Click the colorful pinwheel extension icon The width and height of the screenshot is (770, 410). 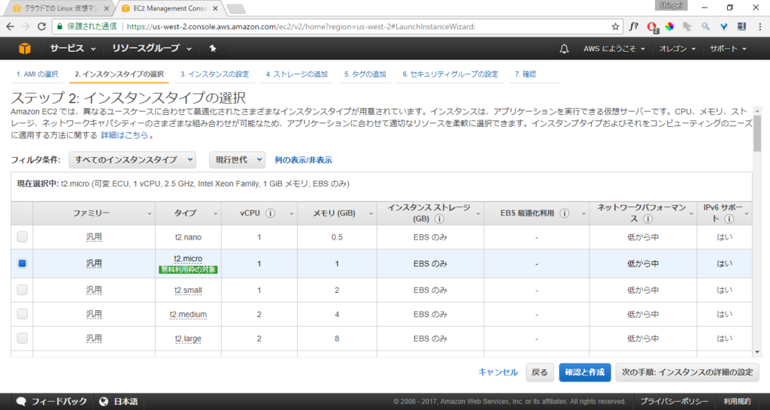point(669,26)
